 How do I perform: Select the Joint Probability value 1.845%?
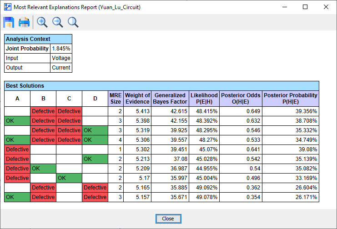[61, 49]
